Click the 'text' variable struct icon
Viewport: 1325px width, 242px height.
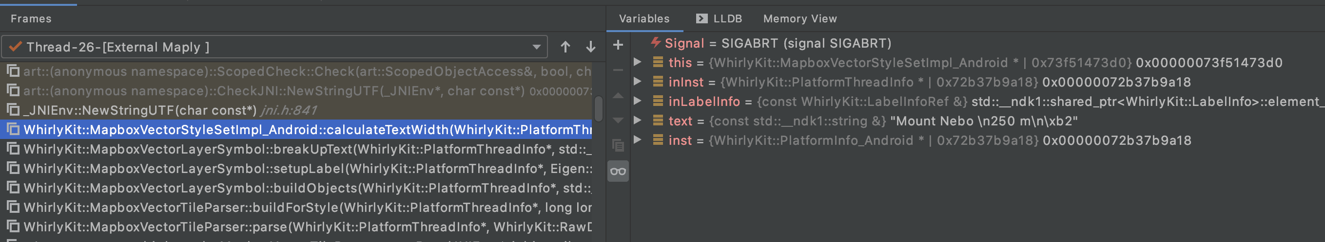(x=658, y=121)
